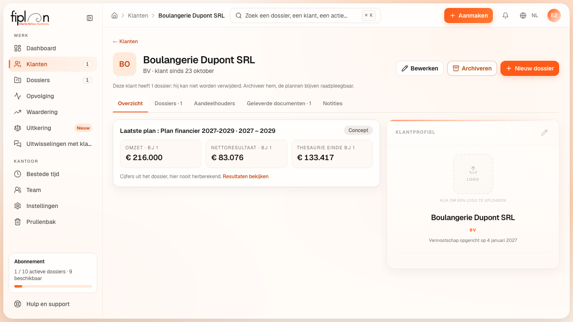
Task: Go to Opvolging in the sidebar
Action: [x=53, y=96]
